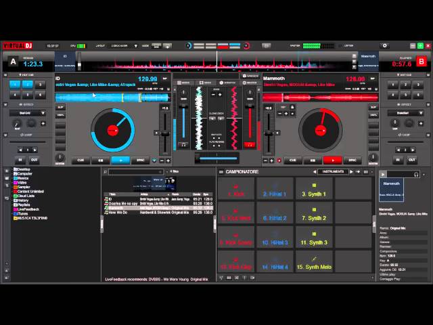
Task: Click CUE button on deck B
Action: [x=293, y=160]
